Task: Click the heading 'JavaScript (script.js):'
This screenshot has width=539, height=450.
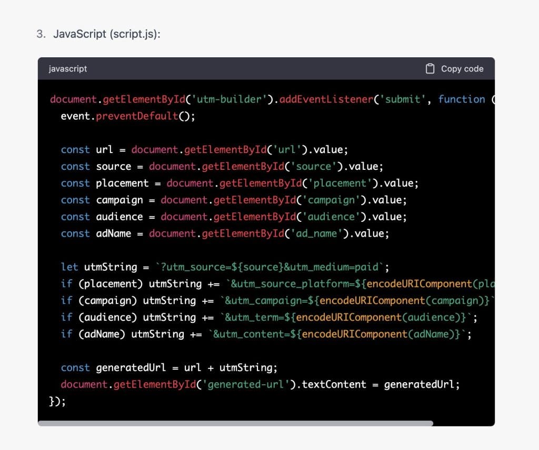Action: coord(106,34)
